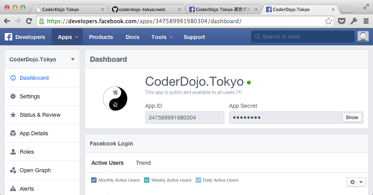Viewport: 373px width, 195px height.
Task: Click the Dashboard link in sidebar
Action: pyautogui.click(x=42, y=78)
